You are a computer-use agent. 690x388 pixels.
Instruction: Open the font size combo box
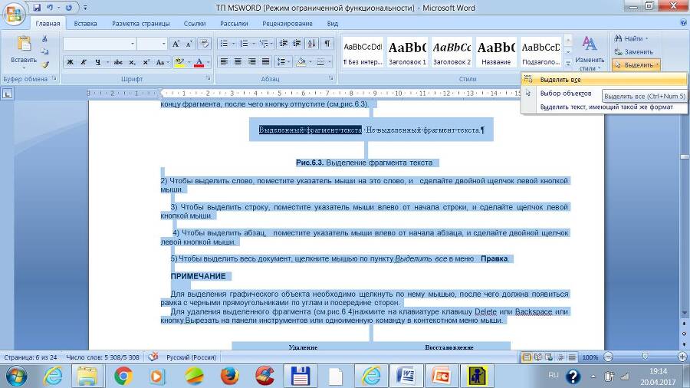tap(152, 44)
